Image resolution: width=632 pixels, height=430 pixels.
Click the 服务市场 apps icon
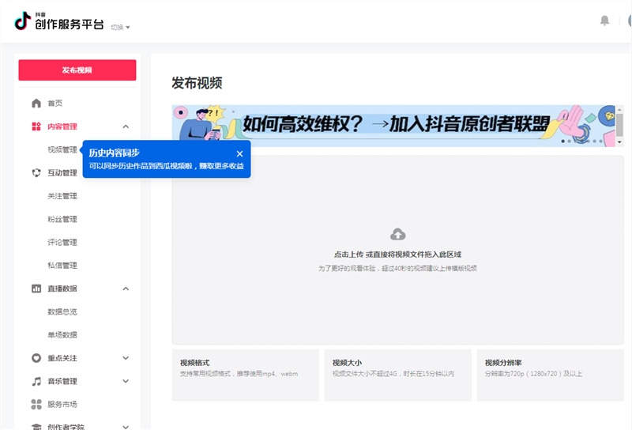point(36,405)
